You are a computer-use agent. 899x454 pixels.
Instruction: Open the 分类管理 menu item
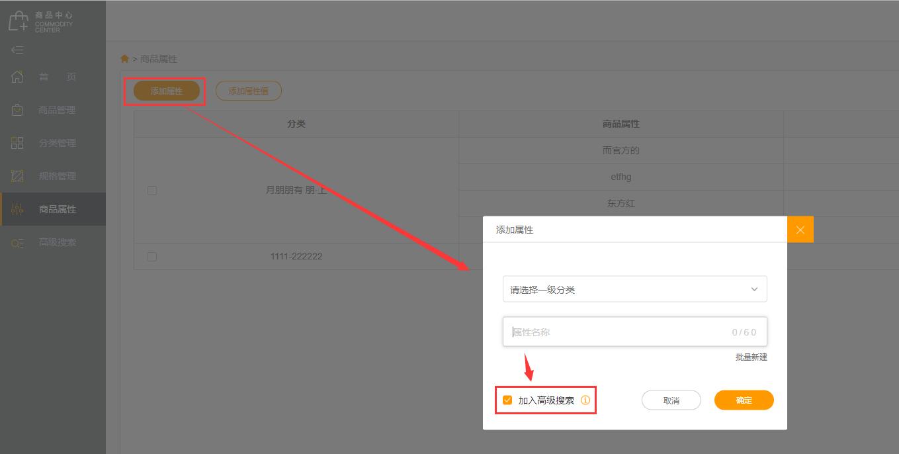click(x=53, y=143)
